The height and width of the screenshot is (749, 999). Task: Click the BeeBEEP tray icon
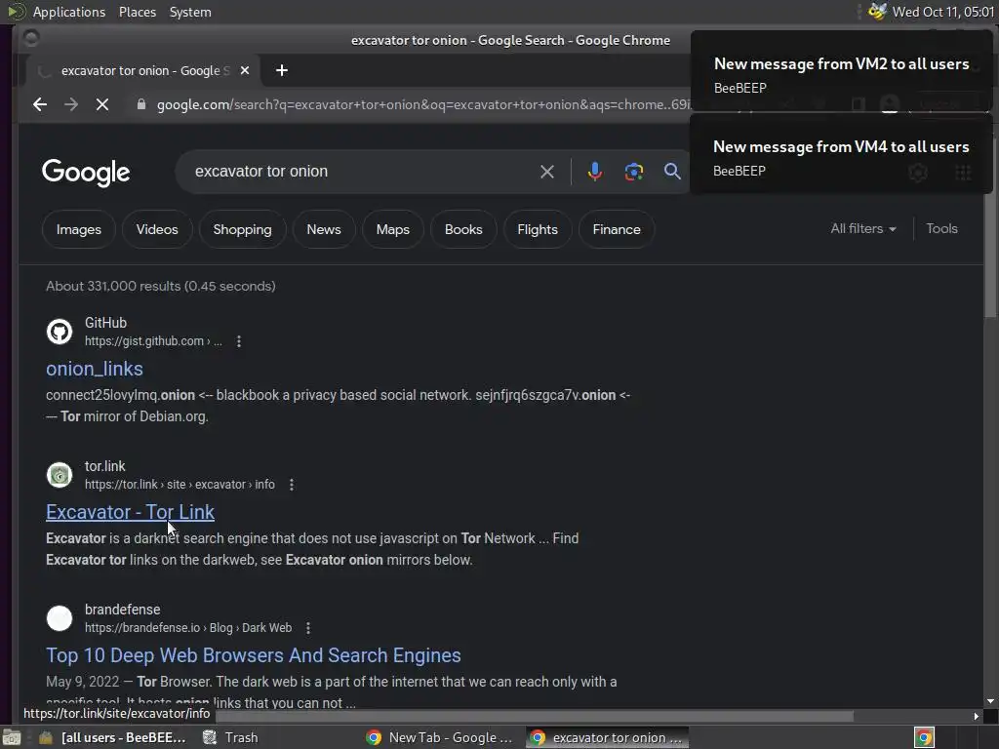[x=877, y=12]
